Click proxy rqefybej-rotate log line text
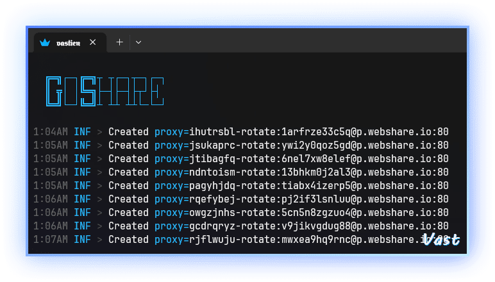Image resolution: width=495 pixels, height=282 pixels. (x=301, y=199)
